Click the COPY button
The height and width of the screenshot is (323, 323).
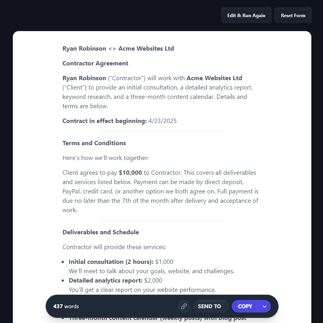245,306
